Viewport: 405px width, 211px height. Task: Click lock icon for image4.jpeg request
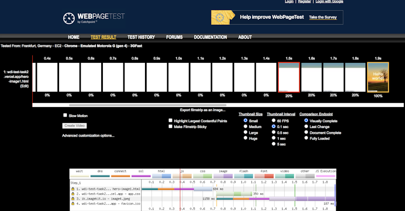pyautogui.click(x=73, y=198)
